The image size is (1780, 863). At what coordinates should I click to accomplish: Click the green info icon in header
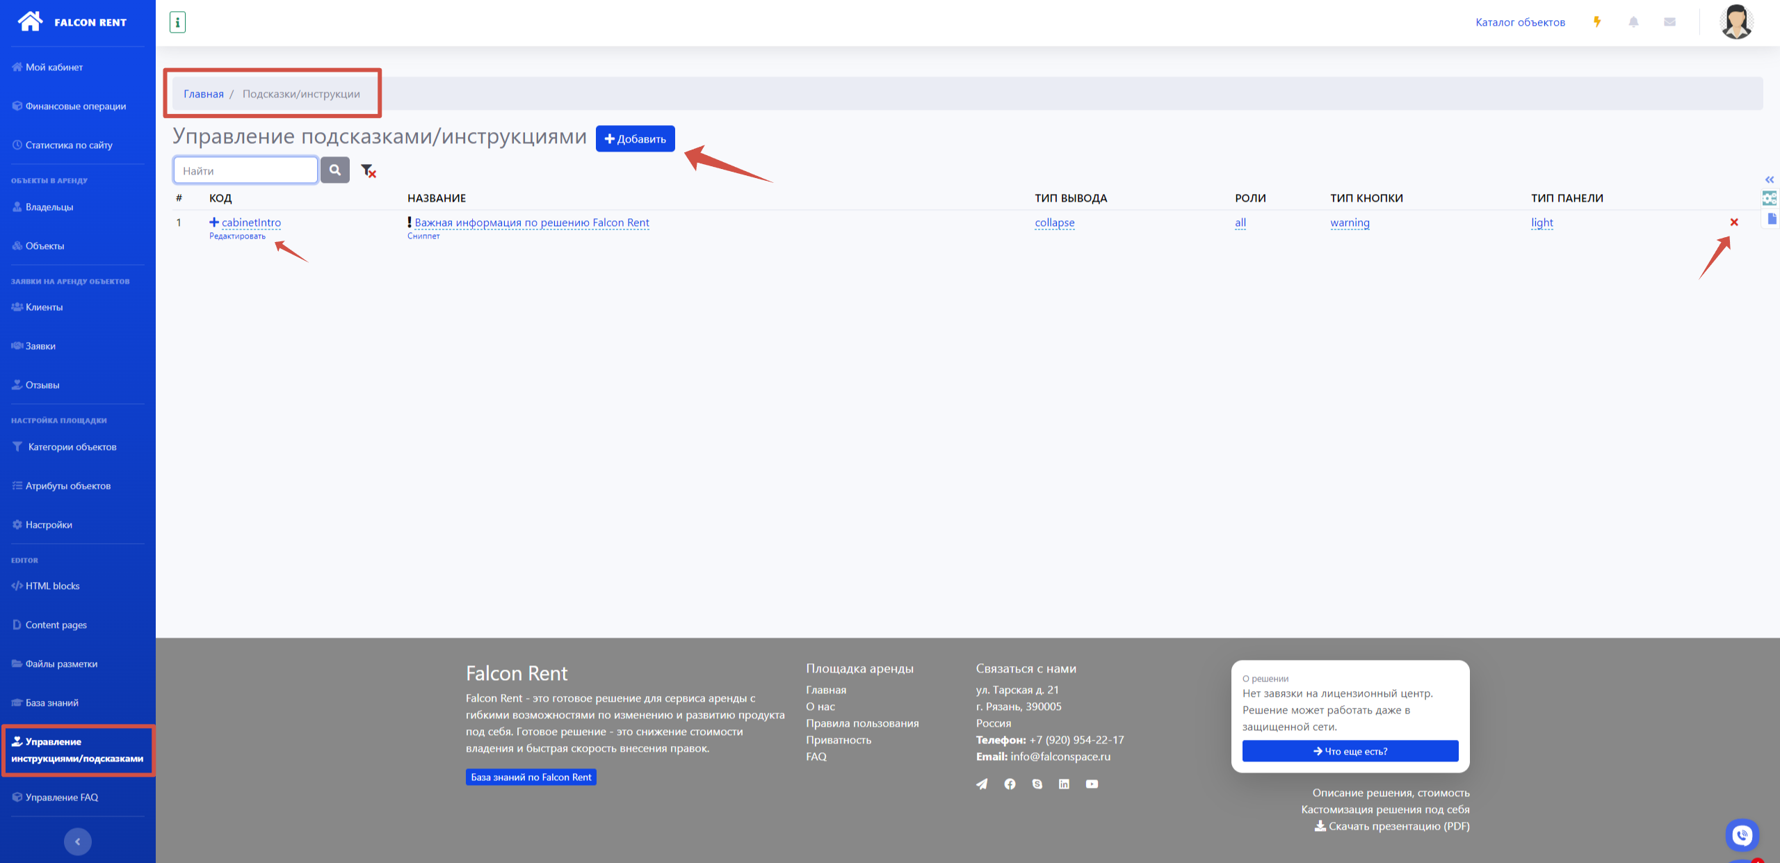click(x=177, y=22)
